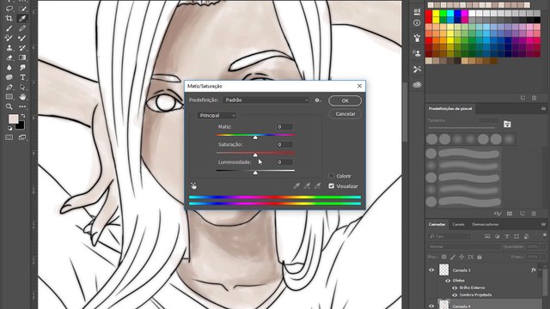Select the Pen tool

[x=9, y=87]
